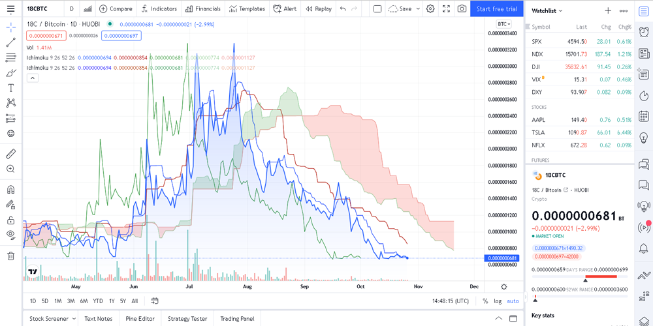The width and height of the screenshot is (653, 326).
Task: Toggle stay in drawing mode
Action: 11,205
